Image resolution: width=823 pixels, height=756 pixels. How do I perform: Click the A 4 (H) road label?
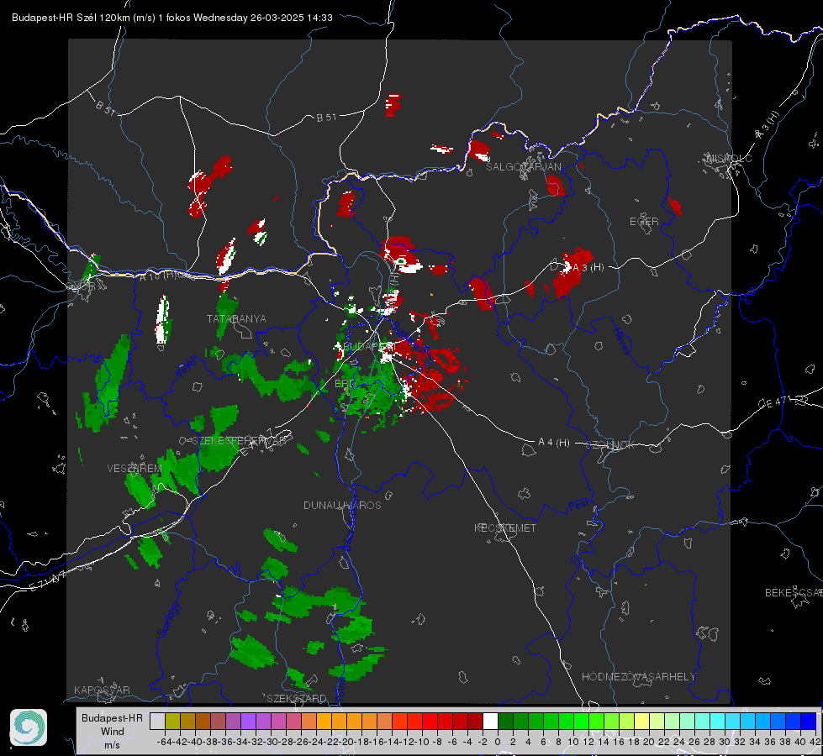point(554,443)
